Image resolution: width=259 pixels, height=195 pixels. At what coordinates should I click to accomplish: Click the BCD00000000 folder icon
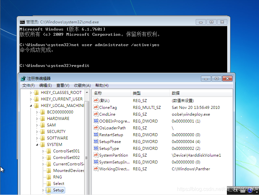pyautogui.click(x=42, y=112)
